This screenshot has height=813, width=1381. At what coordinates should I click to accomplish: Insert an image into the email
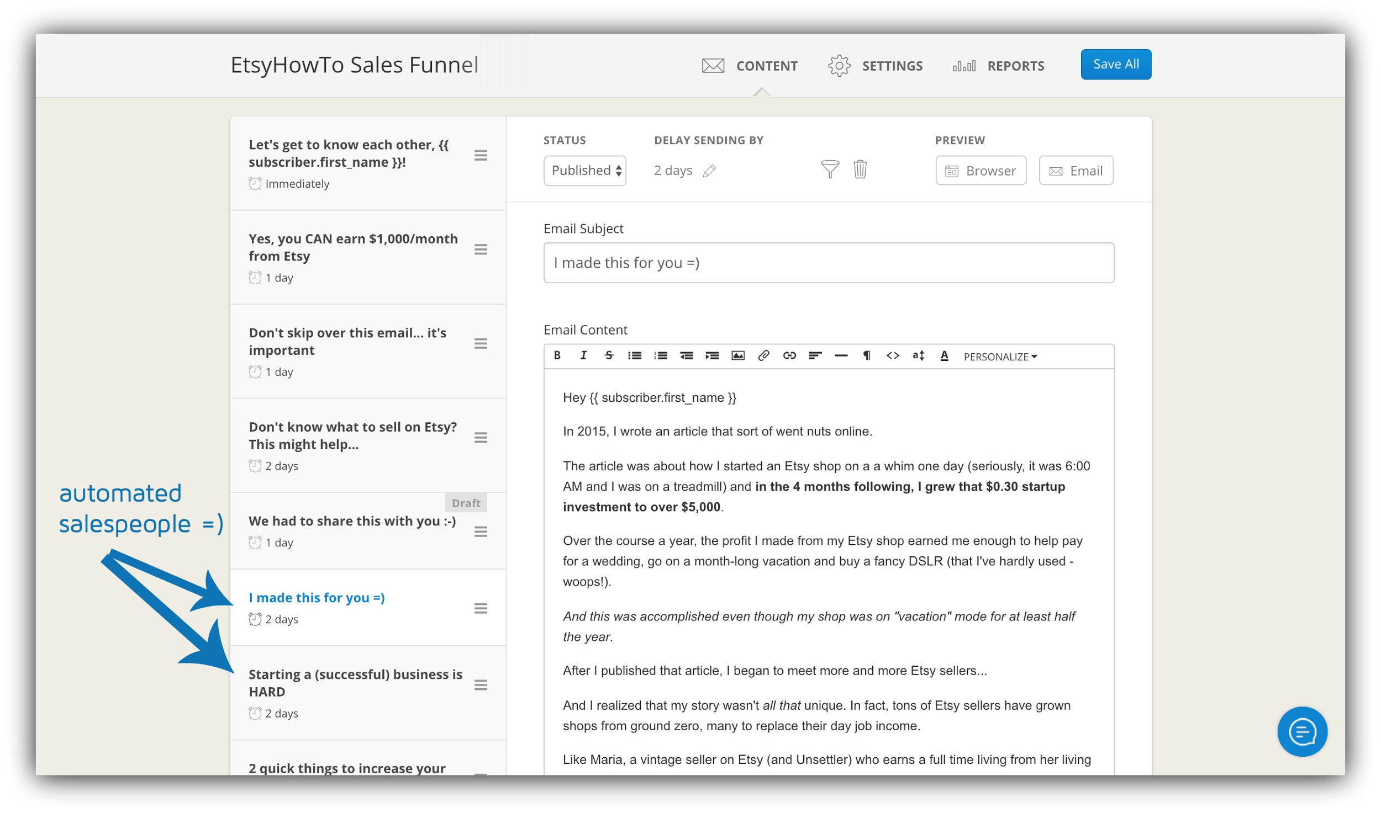pos(738,355)
